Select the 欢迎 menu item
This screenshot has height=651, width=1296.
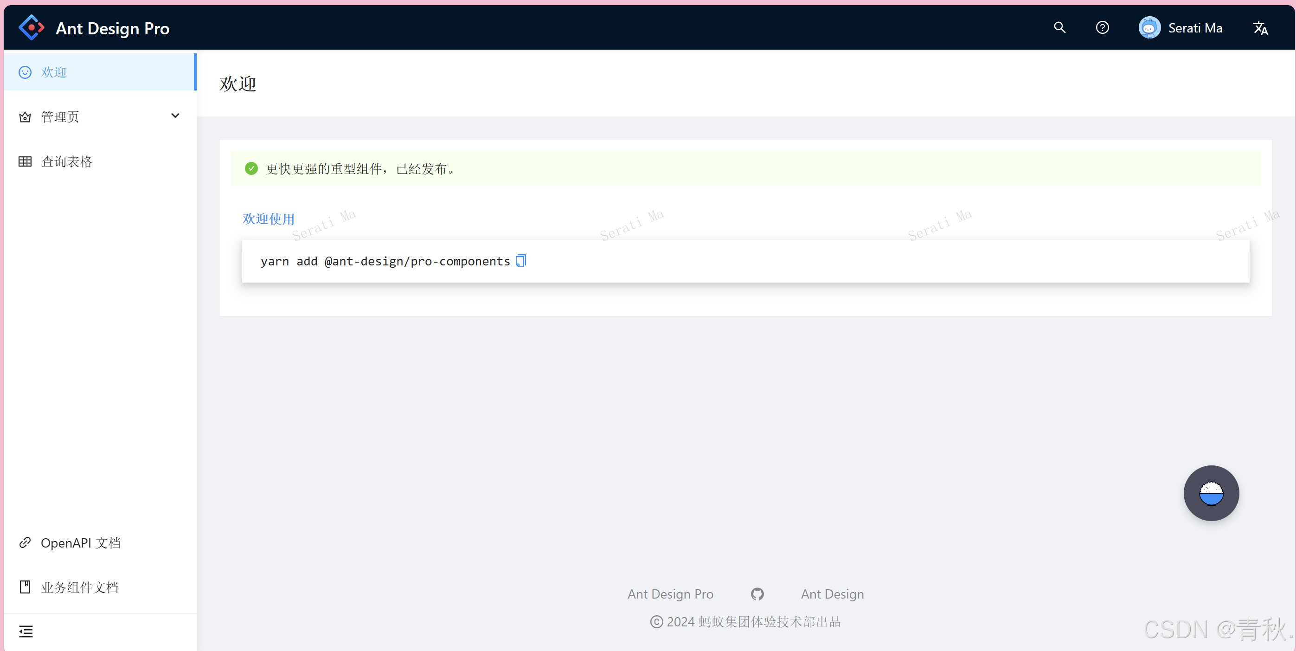click(x=54, y=72)
